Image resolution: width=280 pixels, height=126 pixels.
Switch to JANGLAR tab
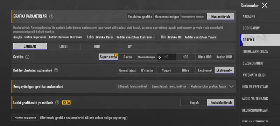30,47
